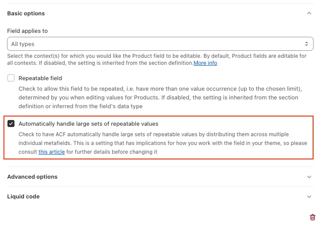This screenshot has width=321, height=226.
Task: Collapse Basic options using the up chevron
Action: tap(309, 13)
